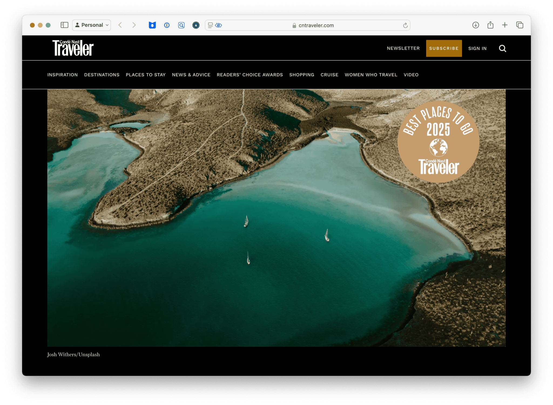Open the Share button in toolbar
553x405 pixels.
tap(490, 25)
